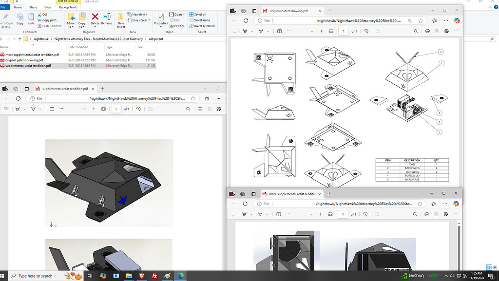Rotate the original patent drawing PDF
This screenshot has width=499, height=281.
pos(366,31)
